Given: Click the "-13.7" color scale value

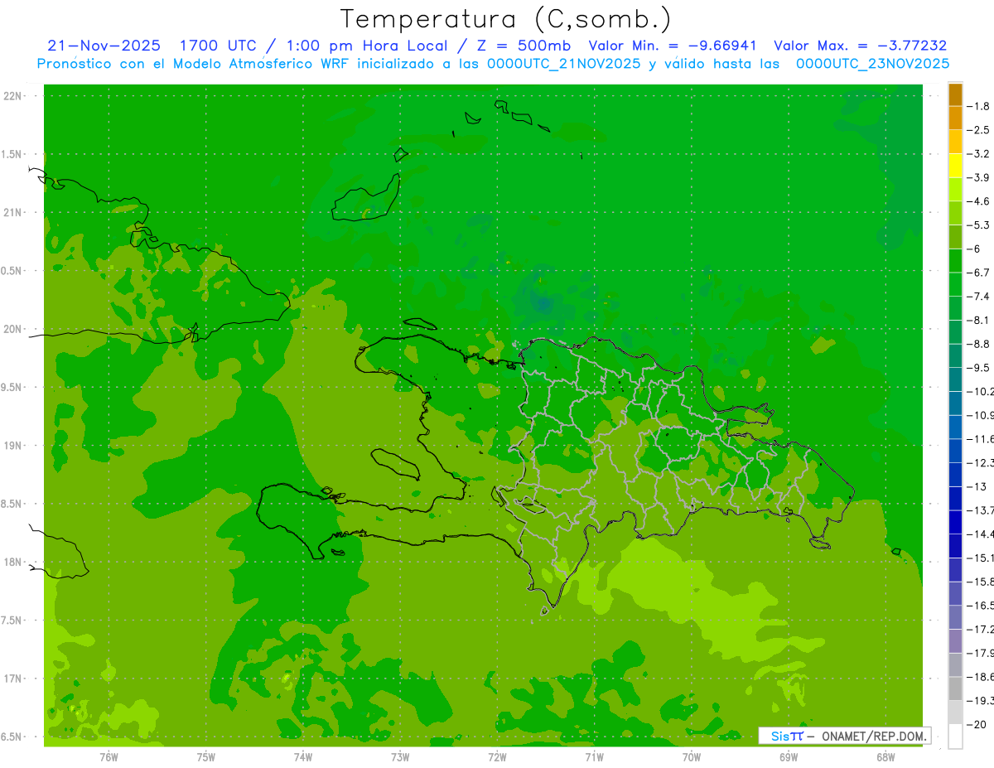Looking at the screenshot, I should [980, 510].
